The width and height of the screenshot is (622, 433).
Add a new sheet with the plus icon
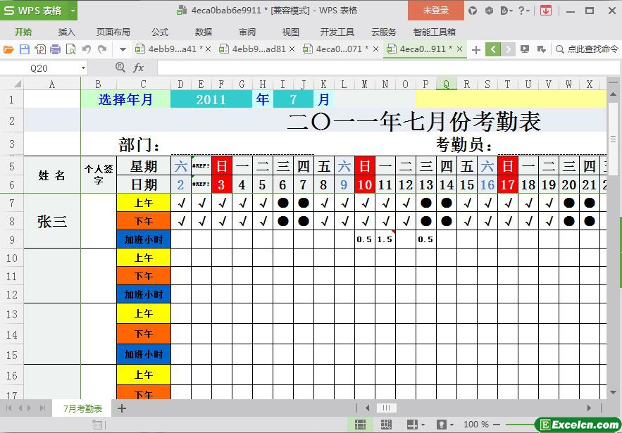click(x=122, y=408)
